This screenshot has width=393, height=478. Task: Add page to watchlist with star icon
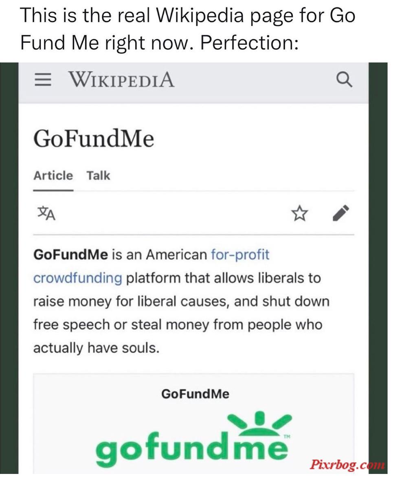(x=299, y=213)
